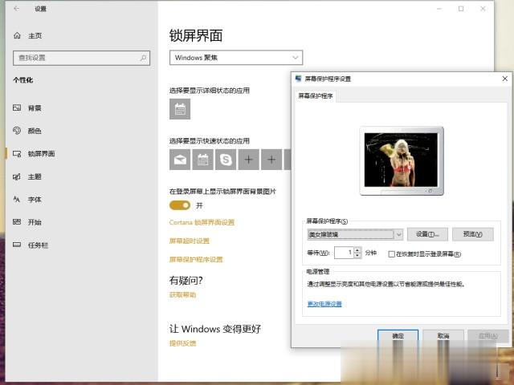Click the 提供反馈 feedback link

pyautogui.click(x=183, y=343)
